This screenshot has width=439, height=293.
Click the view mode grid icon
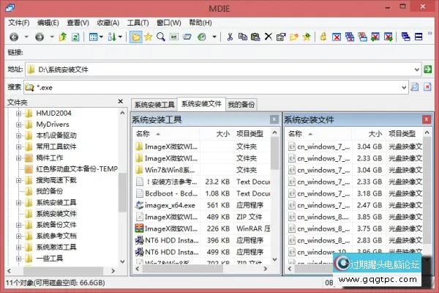(x=93, y=37)
